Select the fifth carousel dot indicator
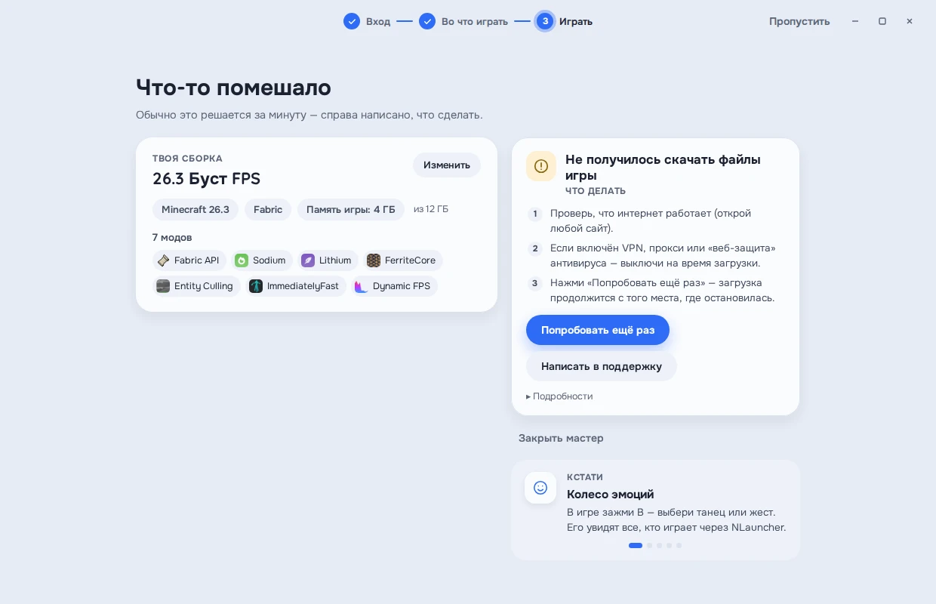 pos(679,545)
